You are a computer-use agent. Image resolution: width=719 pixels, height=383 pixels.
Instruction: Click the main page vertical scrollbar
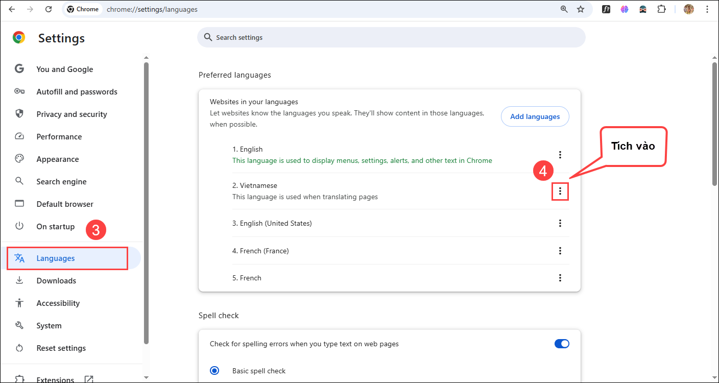(715, 123)
